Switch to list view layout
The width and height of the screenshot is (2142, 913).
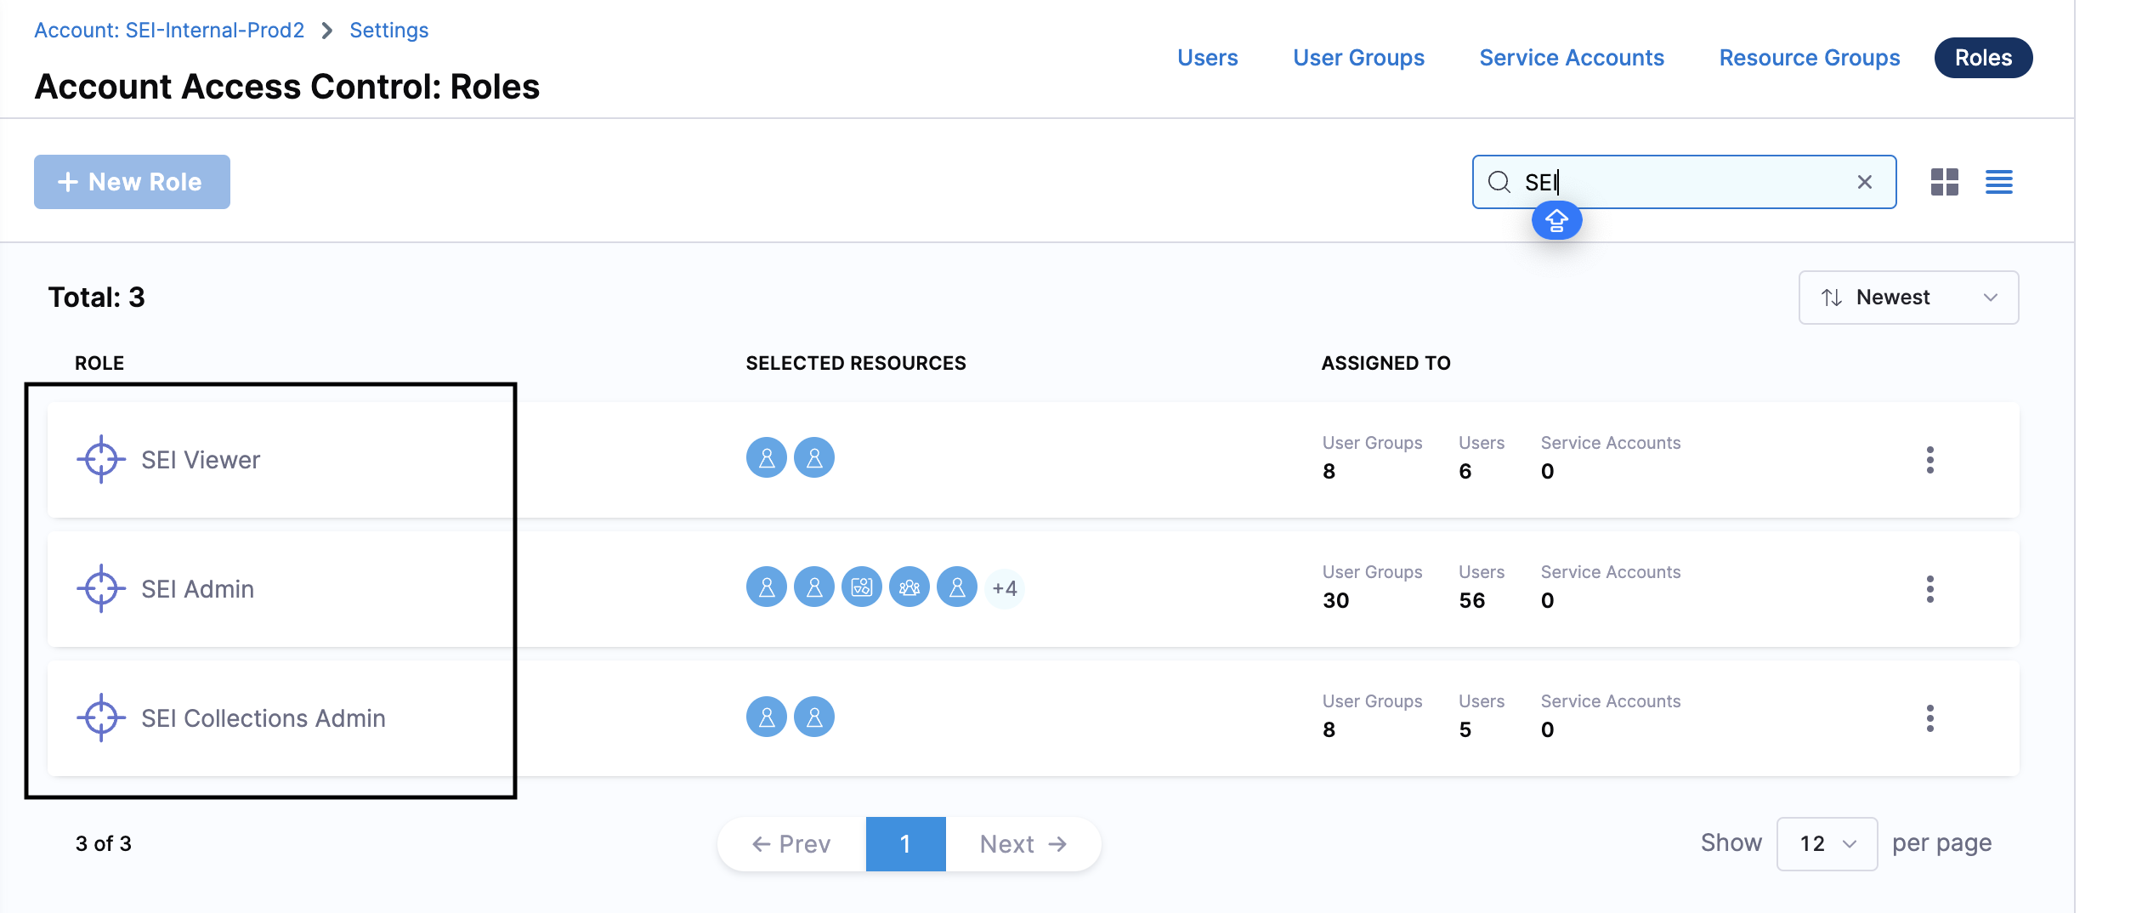(1998, 182)
